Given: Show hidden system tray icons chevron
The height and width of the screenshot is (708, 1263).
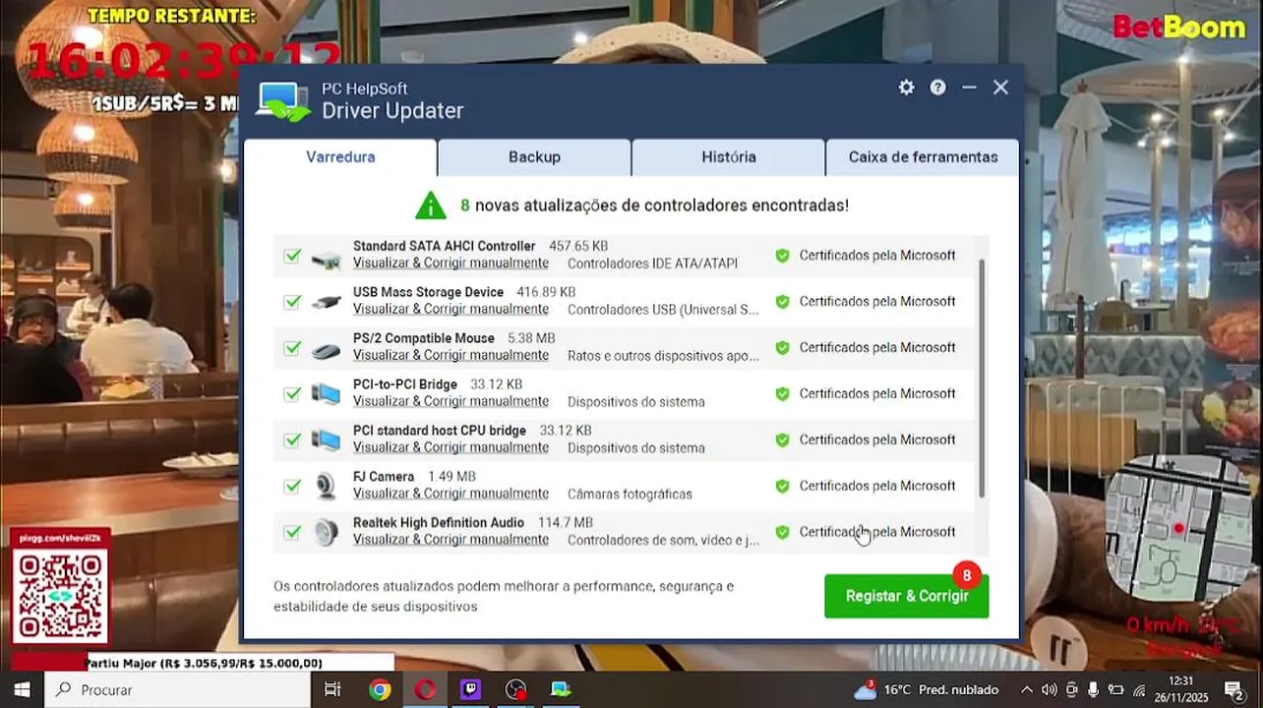Looking at the screenshot, I should tap(1027, 689).
